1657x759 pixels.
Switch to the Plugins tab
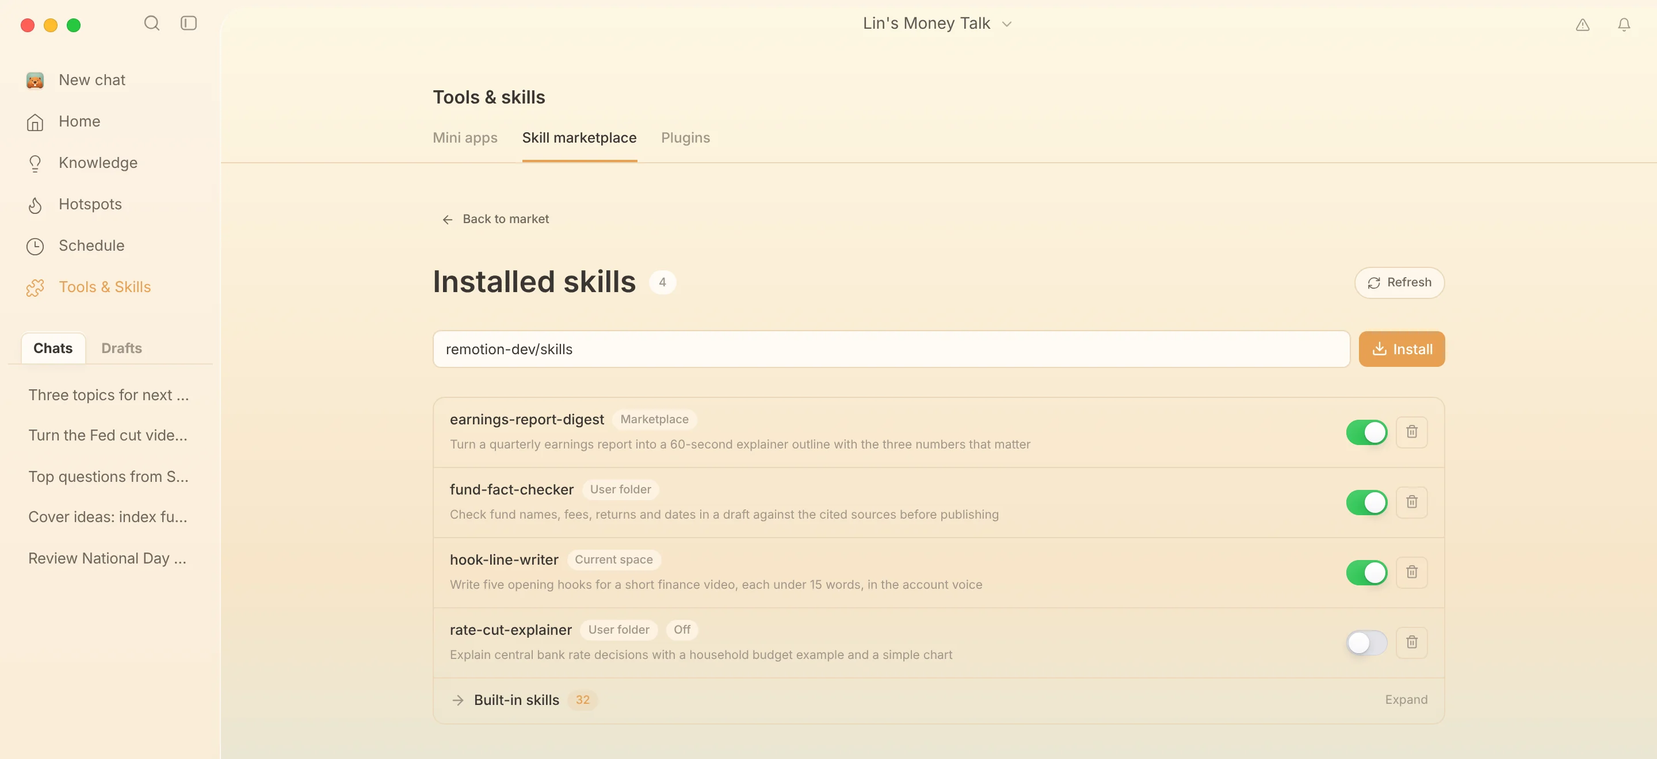(685, 137)
